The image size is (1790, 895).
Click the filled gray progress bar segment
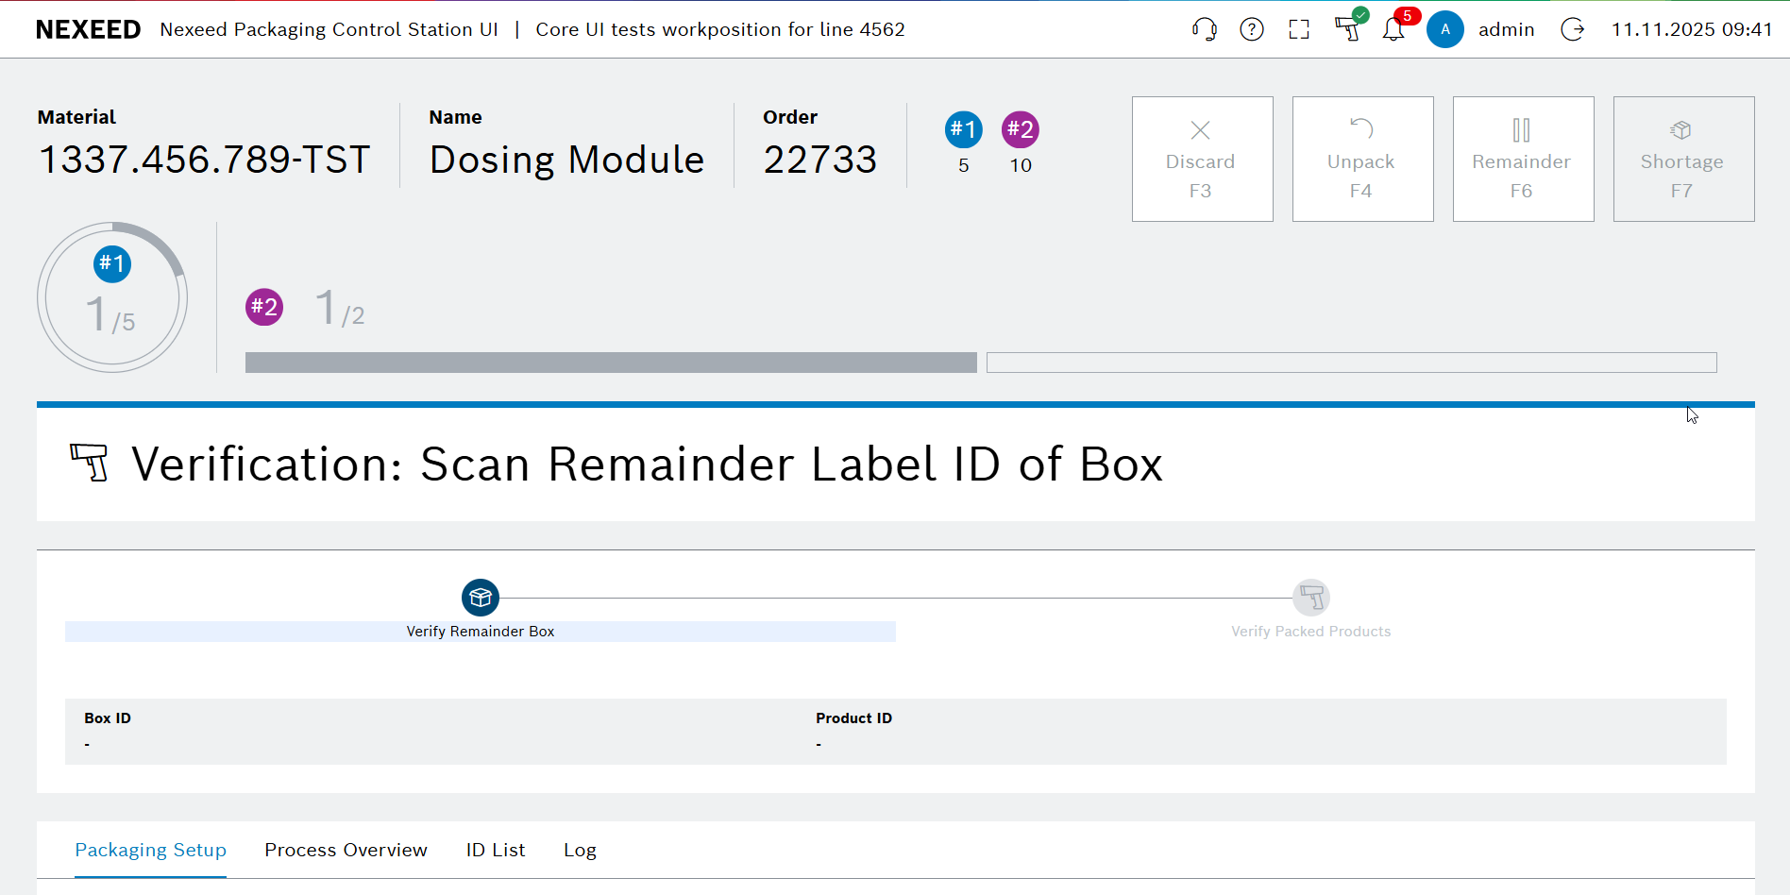click(611, 363)
